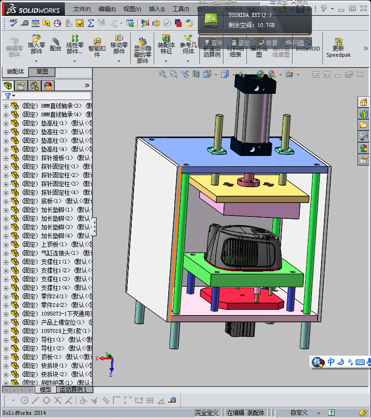Expand the 底板<1> tree node

pos(6,202)
